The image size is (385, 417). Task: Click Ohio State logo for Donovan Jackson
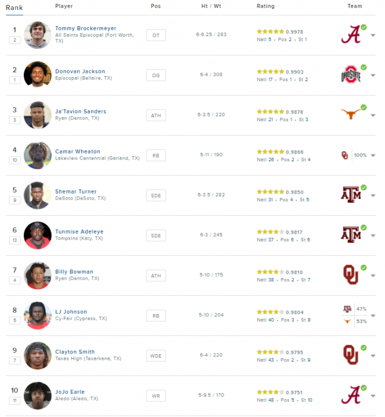[351, 75]
